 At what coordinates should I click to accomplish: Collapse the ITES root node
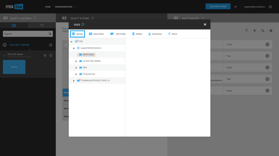tap(72, 41)
